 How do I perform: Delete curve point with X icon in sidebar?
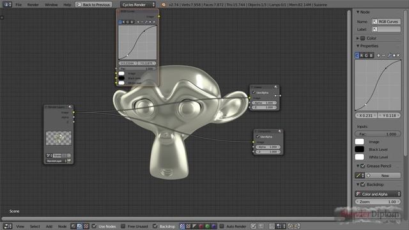398,56
